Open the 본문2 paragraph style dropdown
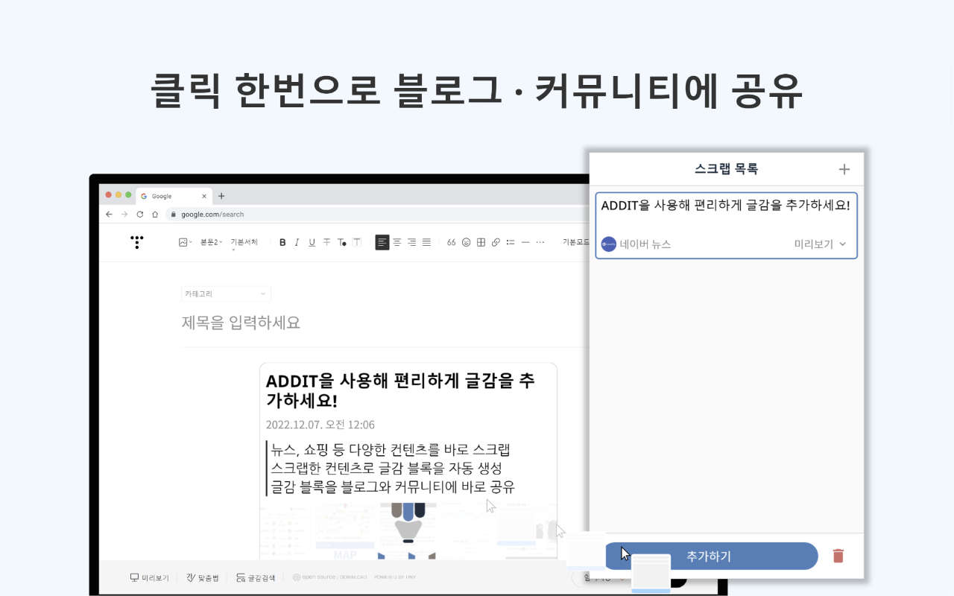This screenshot has height=596, width=954. [x=211, y=242]
